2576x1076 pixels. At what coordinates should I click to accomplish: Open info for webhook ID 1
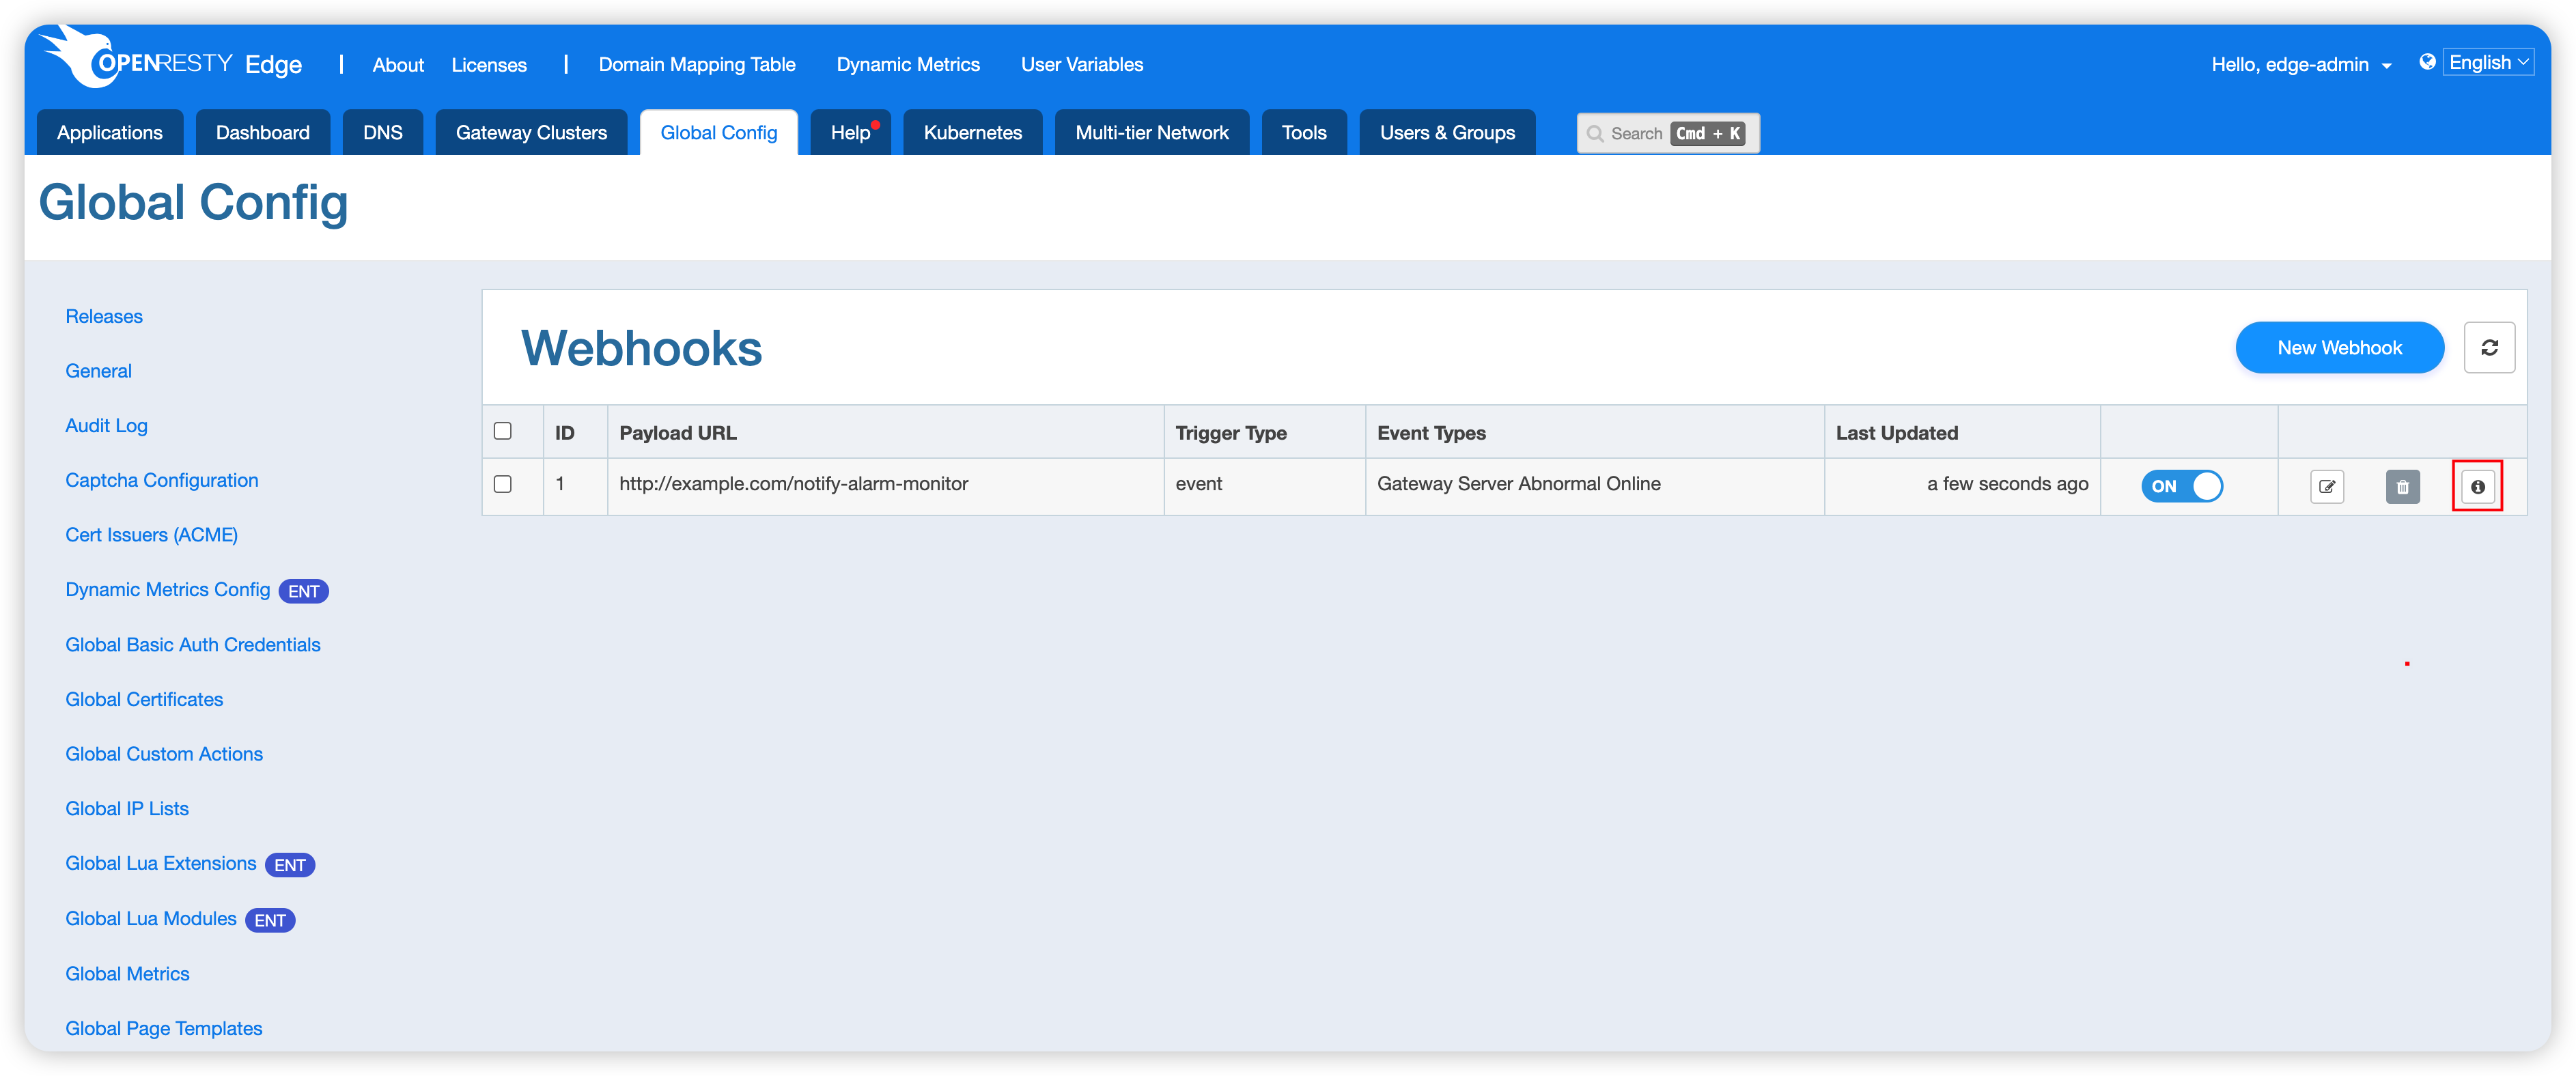click(2477, 487)
